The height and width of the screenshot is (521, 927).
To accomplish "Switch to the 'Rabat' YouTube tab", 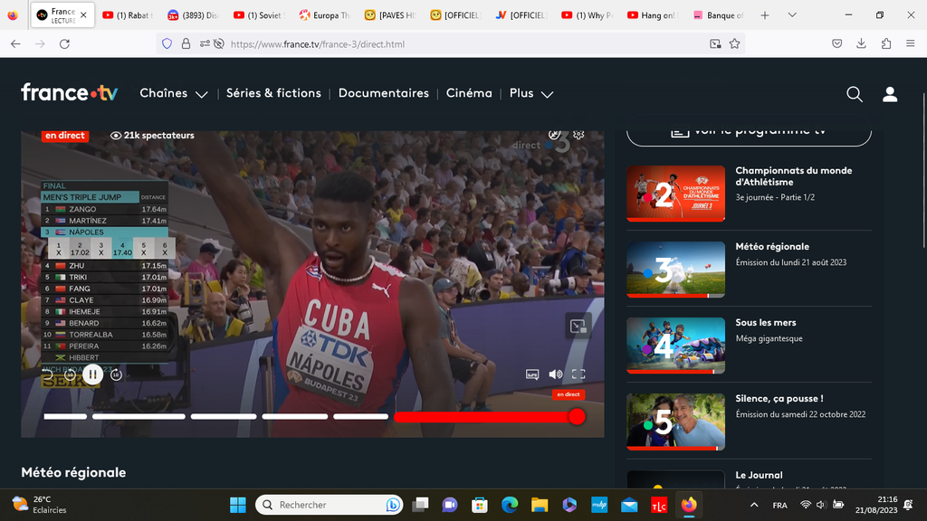I will [128, 15].
